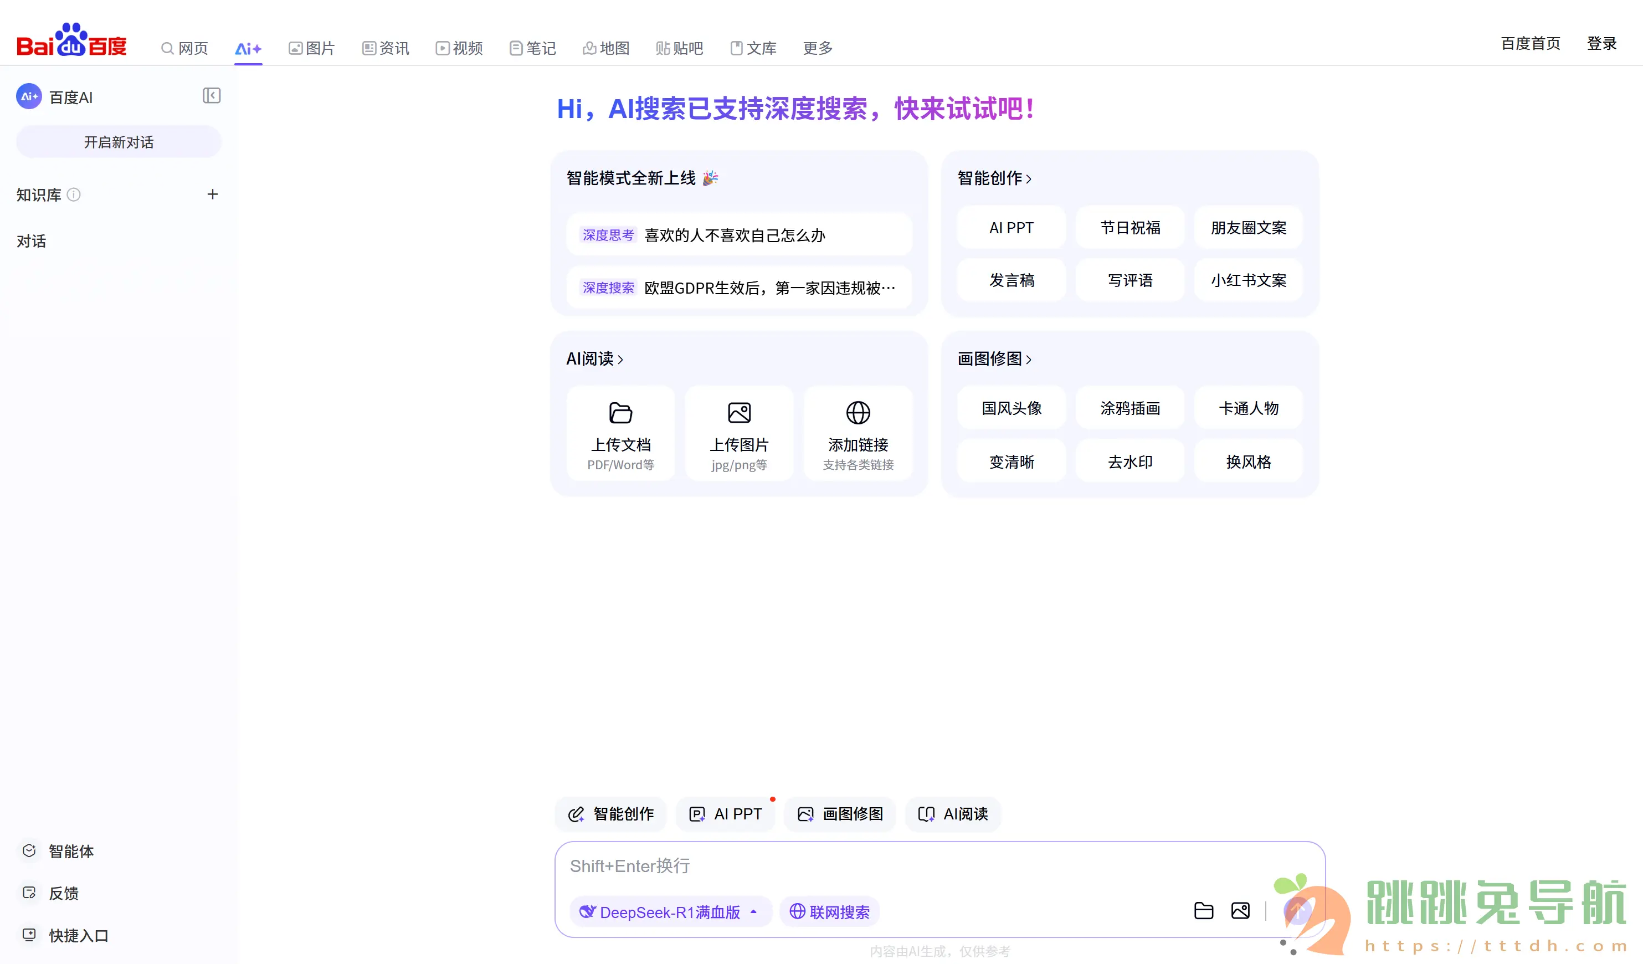Click the image upload icon in input box
The image size is (1643, 964).
pyautogui.click(x=1240, y=911)
